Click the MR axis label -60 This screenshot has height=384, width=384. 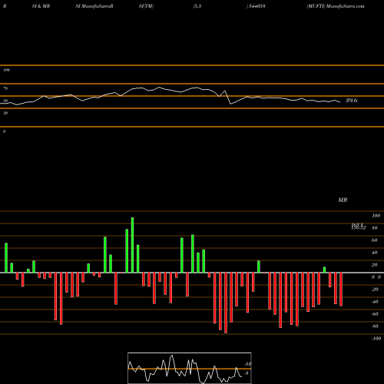(375, 314)
